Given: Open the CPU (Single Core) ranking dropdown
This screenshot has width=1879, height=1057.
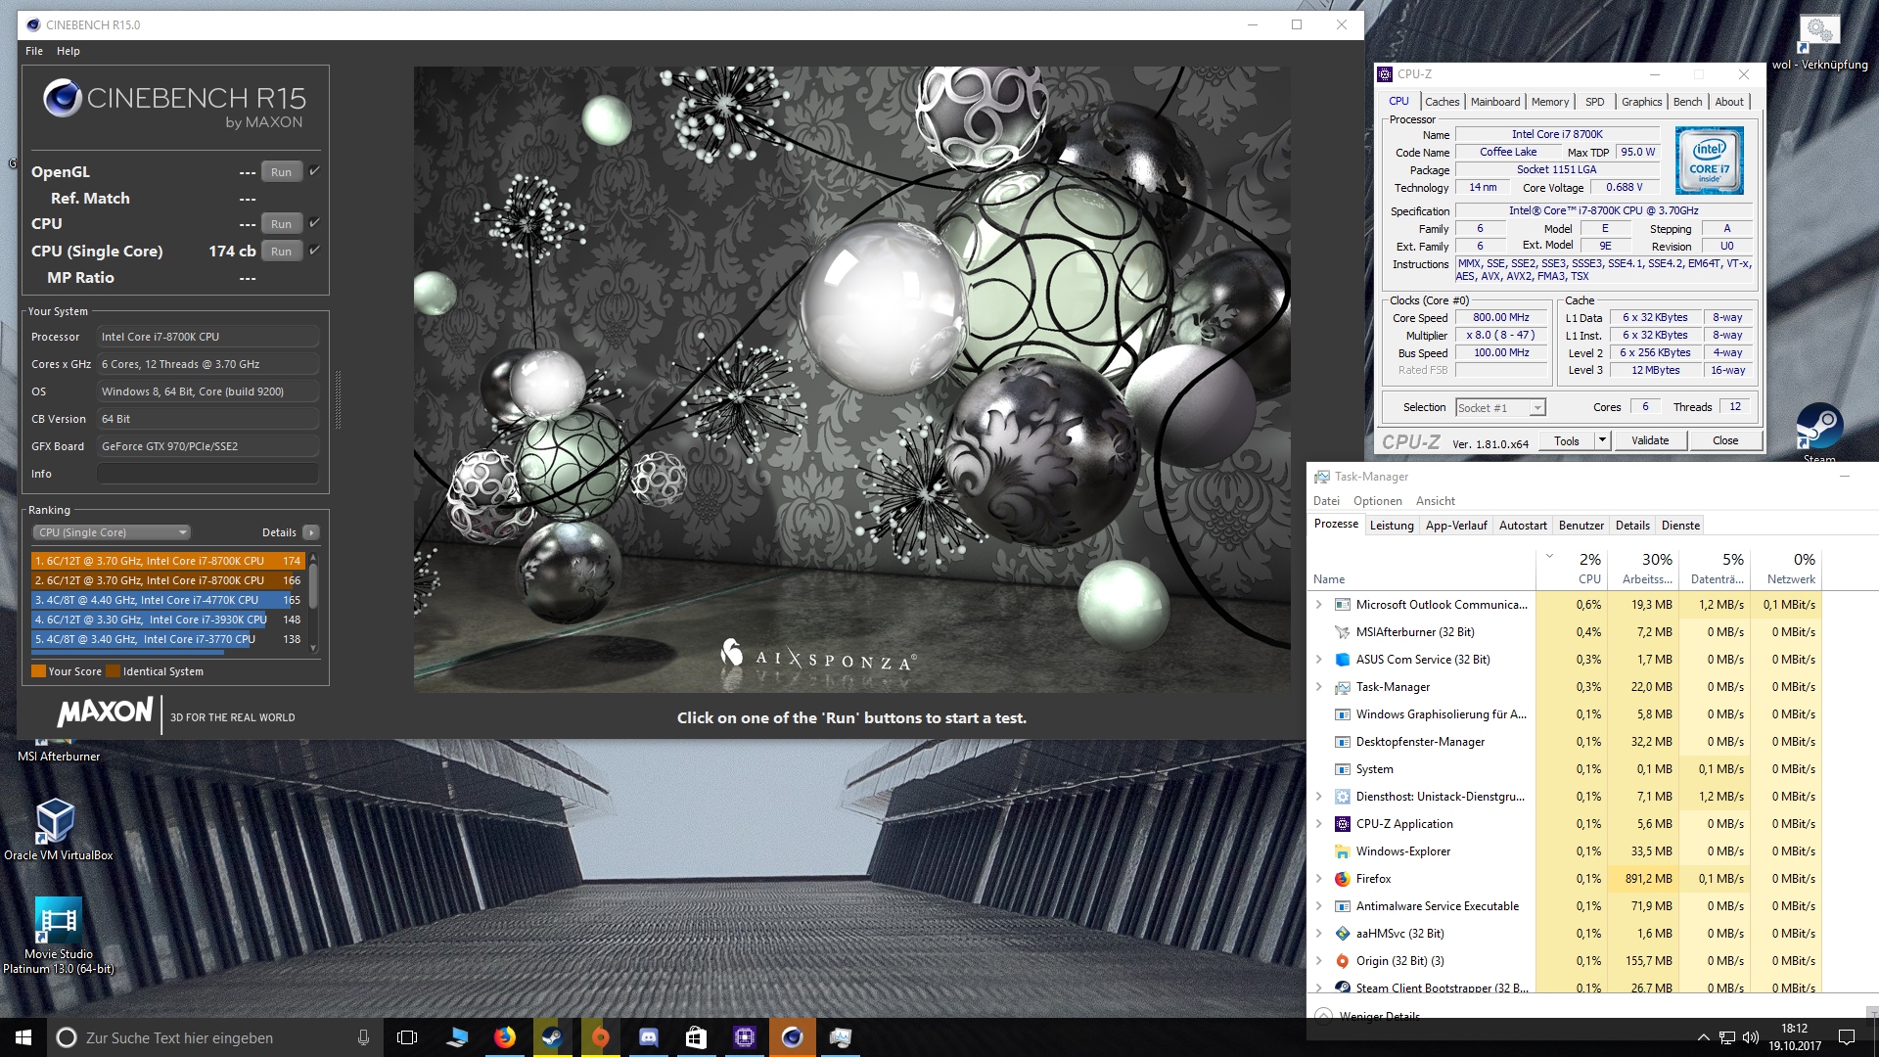Looking at the screenshot, I should pos(113,532).
